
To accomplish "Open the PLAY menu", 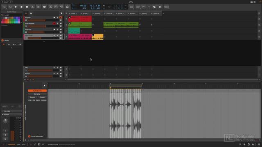I will [11, 7].
